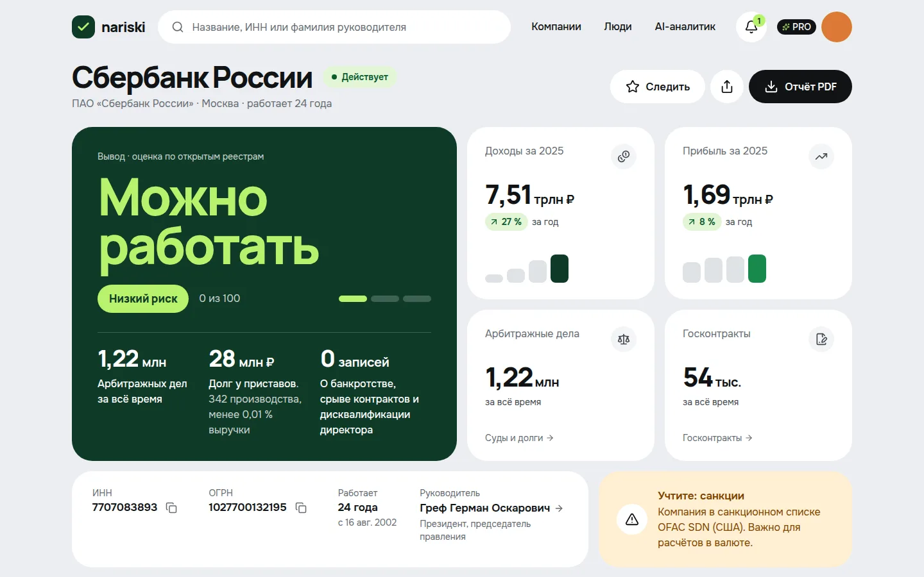Image resolution: width=924 pixels, height=577 pixels.
Task: Select the last risk indicator segment
Action: (417, 299)
